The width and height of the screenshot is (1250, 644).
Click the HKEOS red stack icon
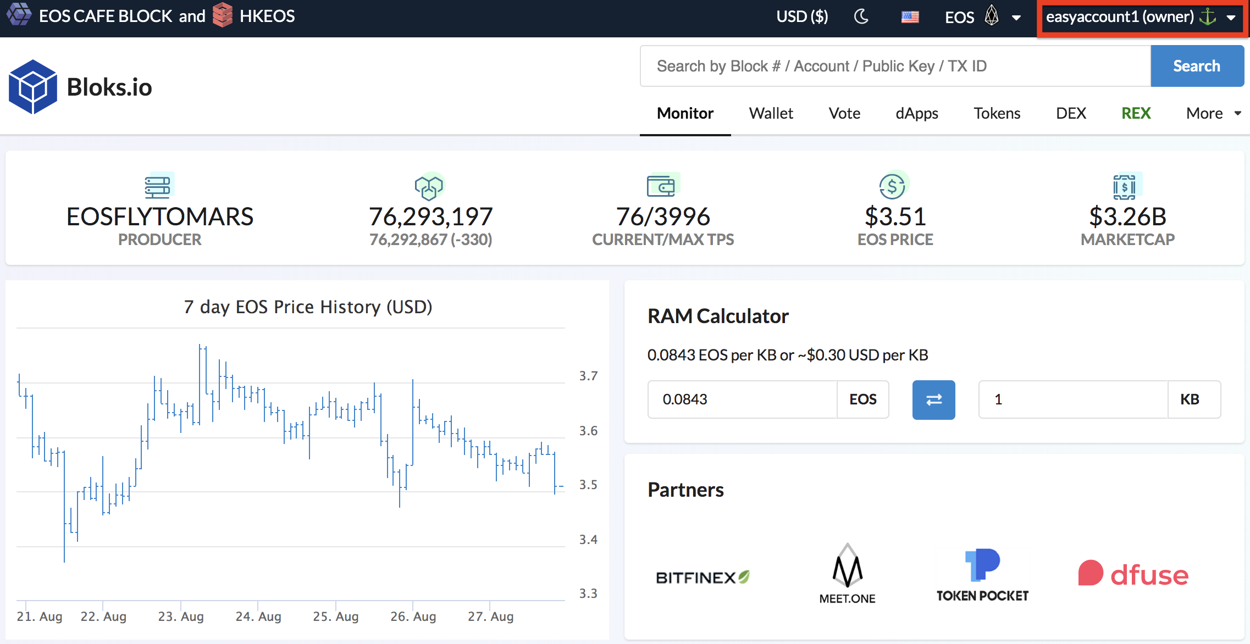pyautogui.click(x=223, y=15)
